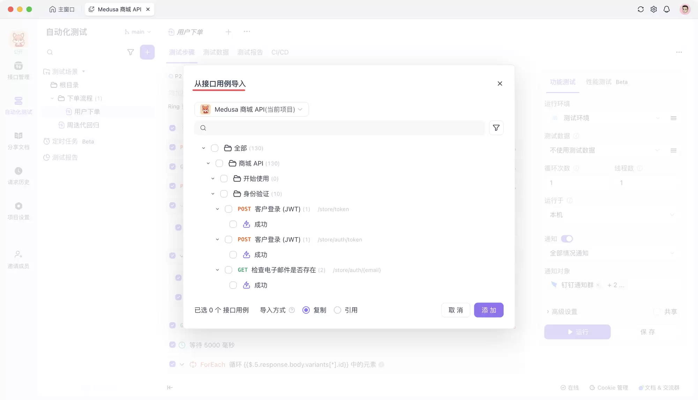This screenshot has width=698, height=400.
Task: Open 定时任务 Beta
Action: (69, 141)
